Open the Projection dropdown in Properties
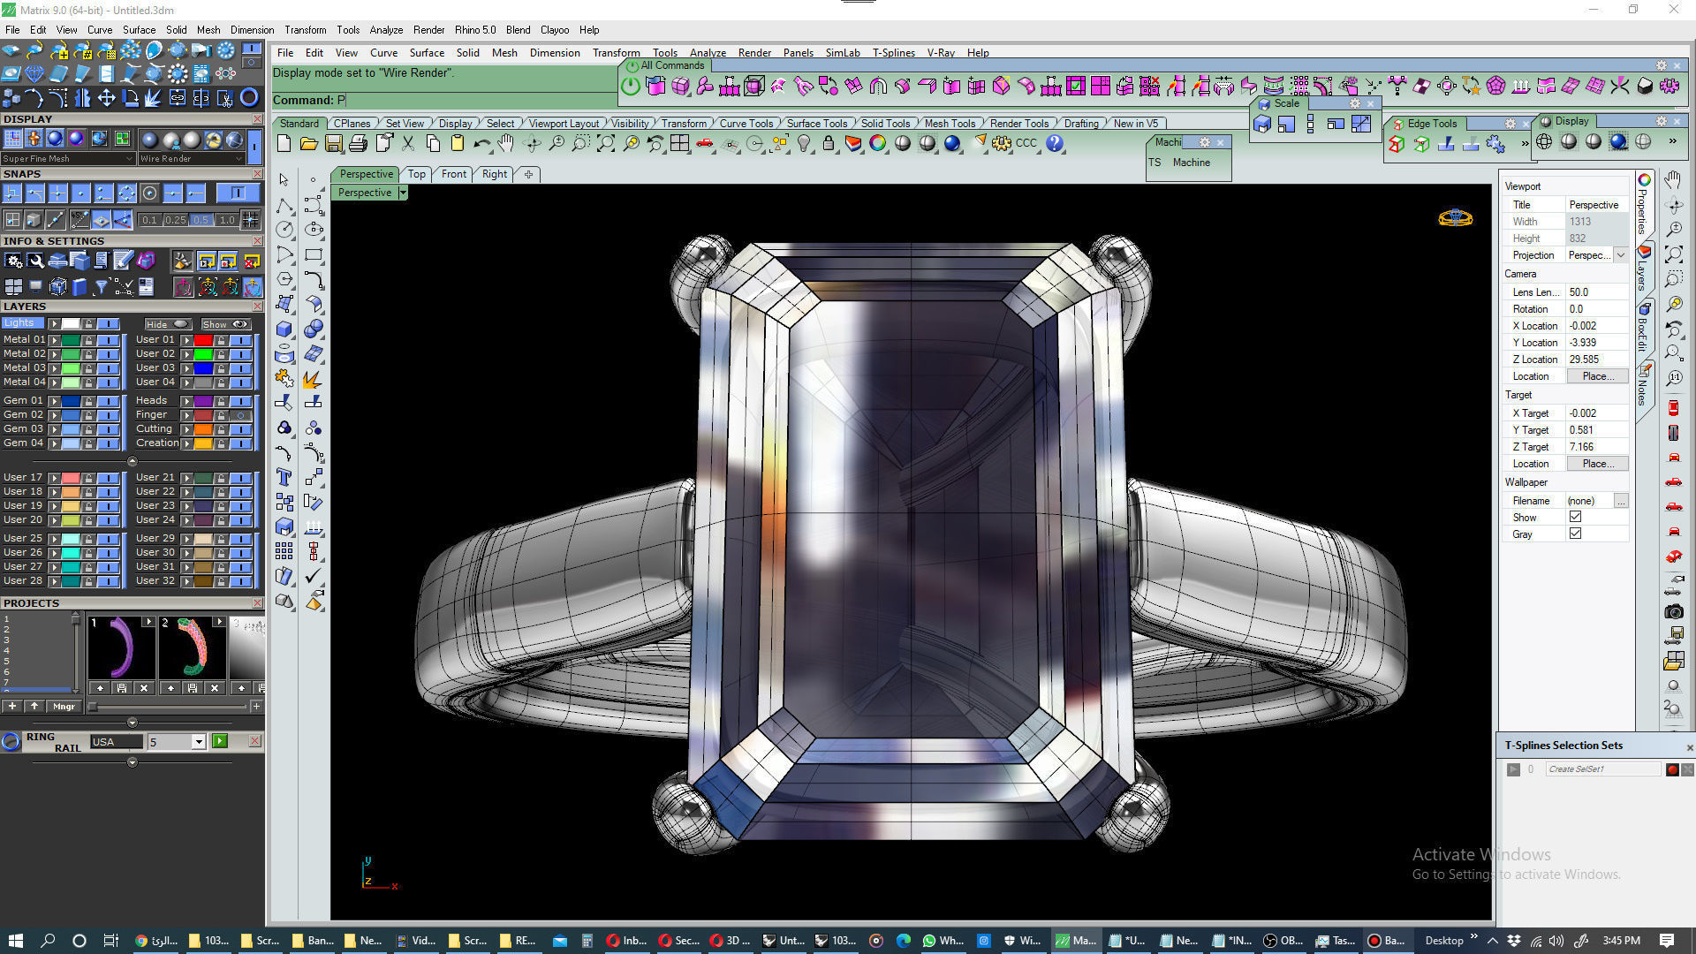This screenshot has width=1696, height=954. 1621,255
